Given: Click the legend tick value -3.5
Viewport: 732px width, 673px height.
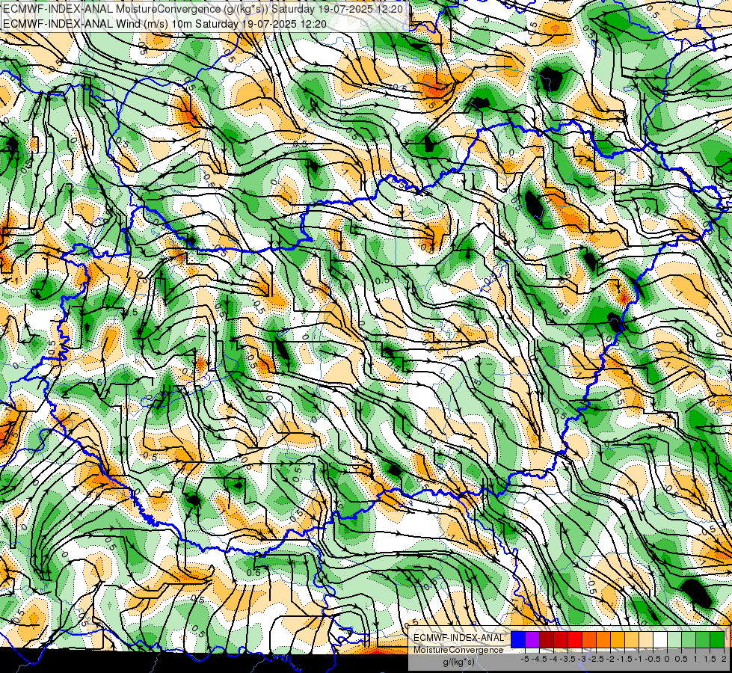Looking at the screenshot, I should [568, 659].
